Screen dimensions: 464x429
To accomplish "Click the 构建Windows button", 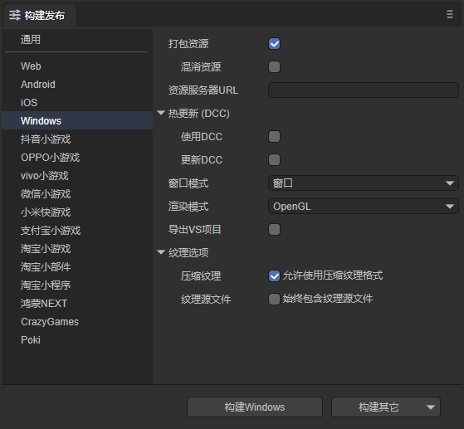I will (x=255, y=407).
